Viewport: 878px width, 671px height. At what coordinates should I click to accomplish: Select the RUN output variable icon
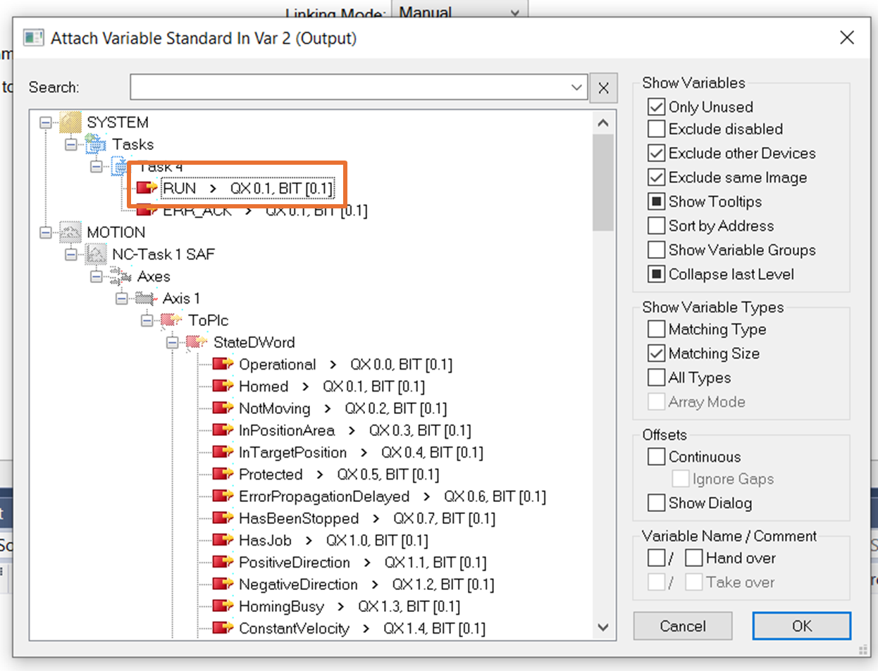144,188
